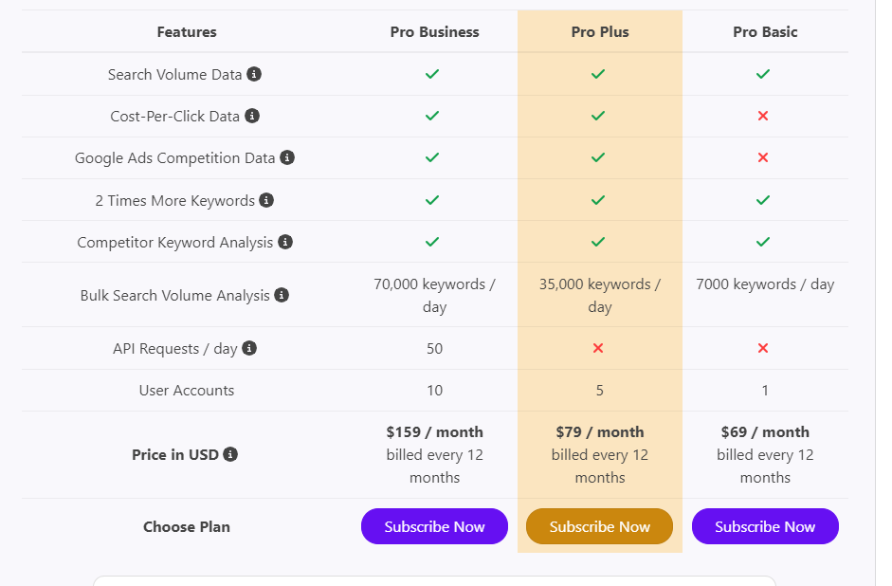Click red cross for Pro Plus API Requests
The image size is (892, 586).
point(598,348)
